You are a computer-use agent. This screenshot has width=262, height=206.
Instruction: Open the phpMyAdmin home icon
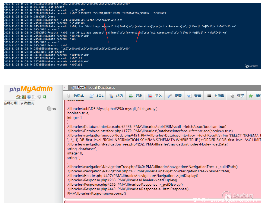click(18, 97)
